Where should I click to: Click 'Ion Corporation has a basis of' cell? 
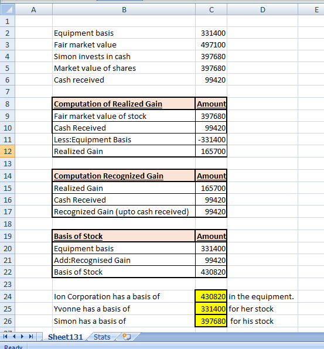pyautogui.click(x=124, y=296)
